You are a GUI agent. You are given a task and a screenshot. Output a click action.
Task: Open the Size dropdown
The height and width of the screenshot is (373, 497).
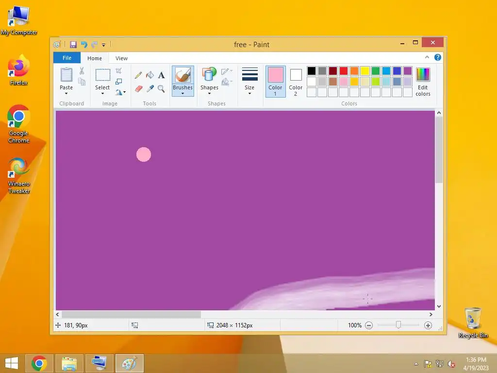(x=249, y=81)
